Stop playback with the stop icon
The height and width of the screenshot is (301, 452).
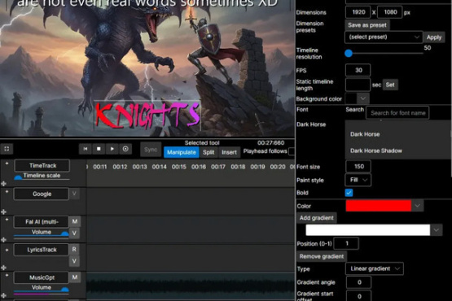pyautogui.click(x=99, y=149)
